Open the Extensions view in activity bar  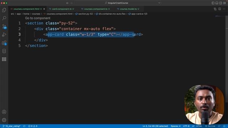4,43
